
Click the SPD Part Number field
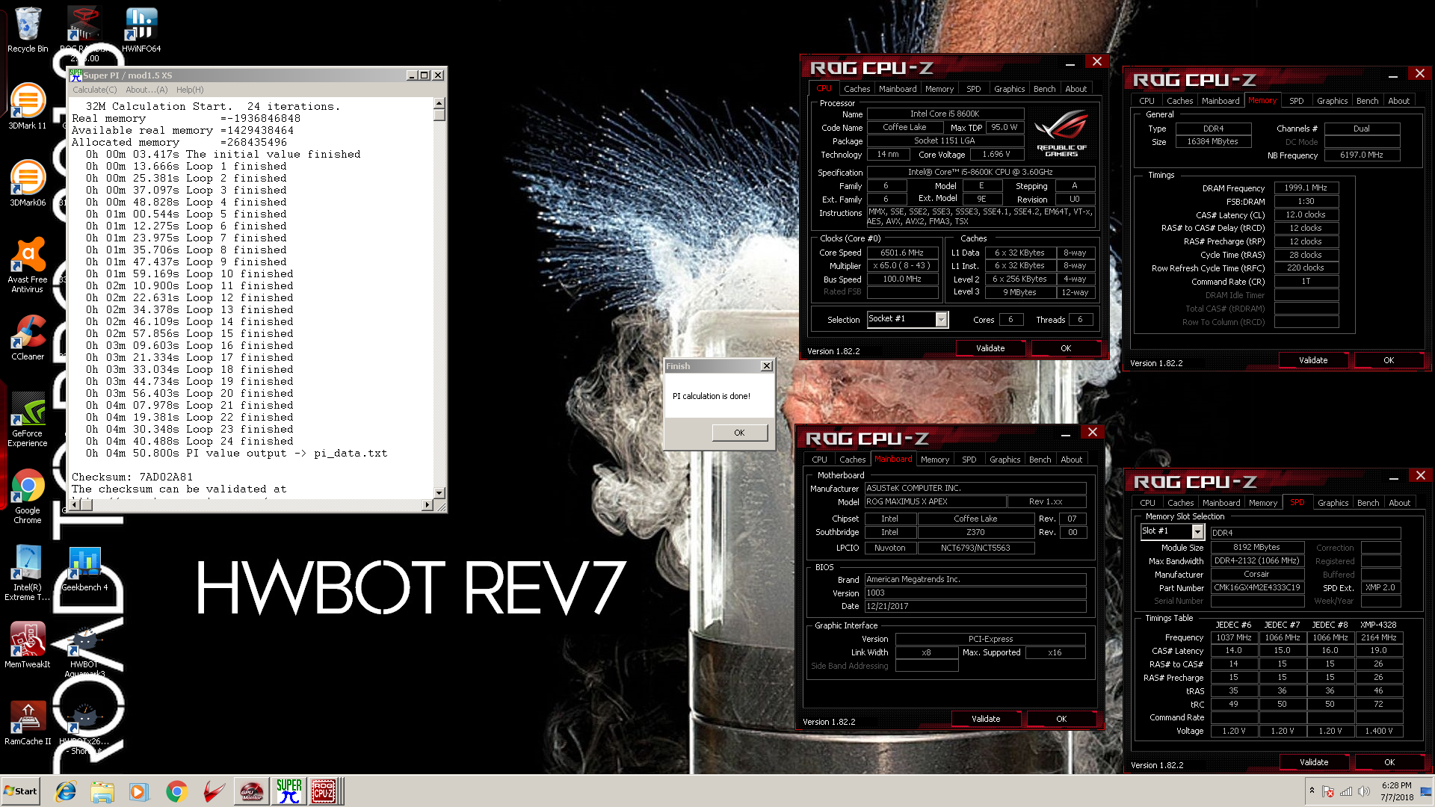click(x=1257, y=588)
